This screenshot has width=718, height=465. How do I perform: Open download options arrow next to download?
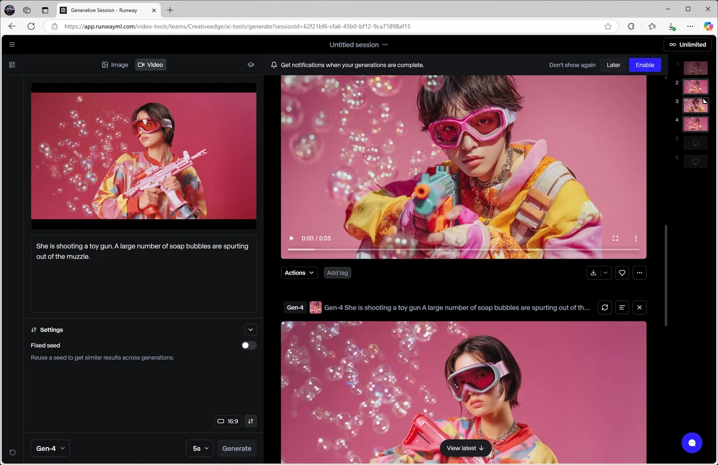(606, 273)
